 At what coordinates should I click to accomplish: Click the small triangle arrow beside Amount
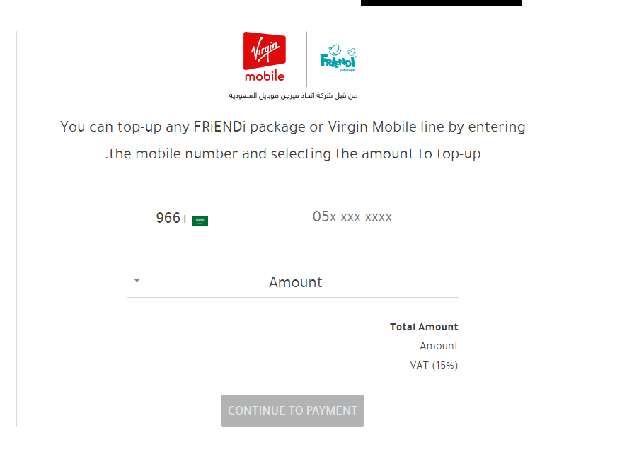coord(137,280)
